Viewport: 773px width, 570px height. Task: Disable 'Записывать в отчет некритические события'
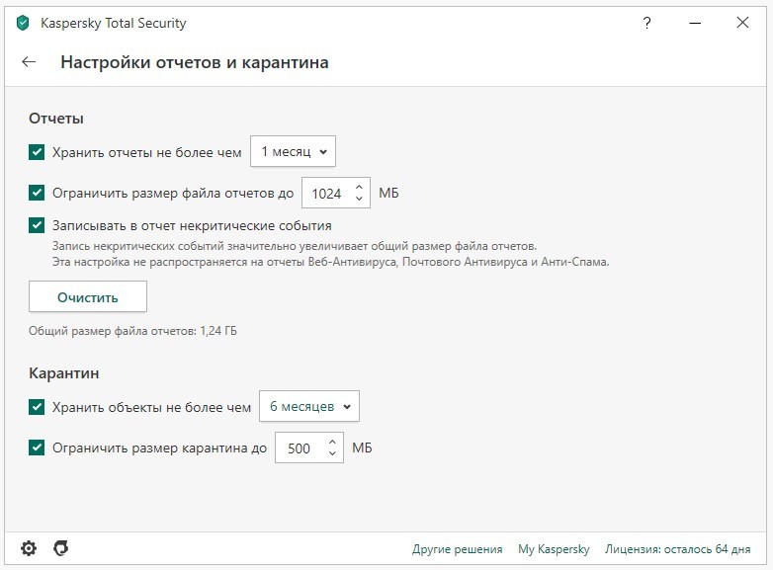point(38,225)
